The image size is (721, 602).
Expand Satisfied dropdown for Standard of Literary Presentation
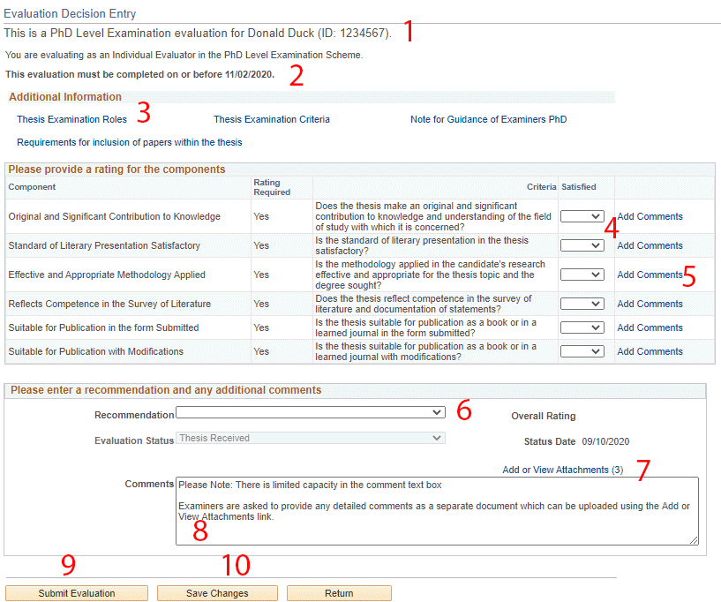(582, 245)
